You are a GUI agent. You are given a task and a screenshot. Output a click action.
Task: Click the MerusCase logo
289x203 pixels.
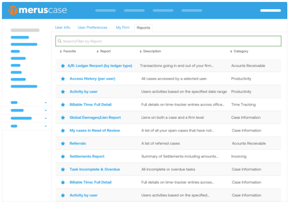pyautogui.click(x=37, y=10)
